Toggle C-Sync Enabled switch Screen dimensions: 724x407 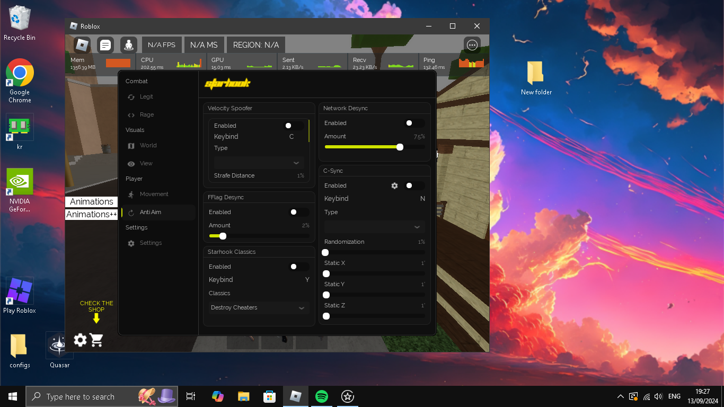[x=415, y=185]
